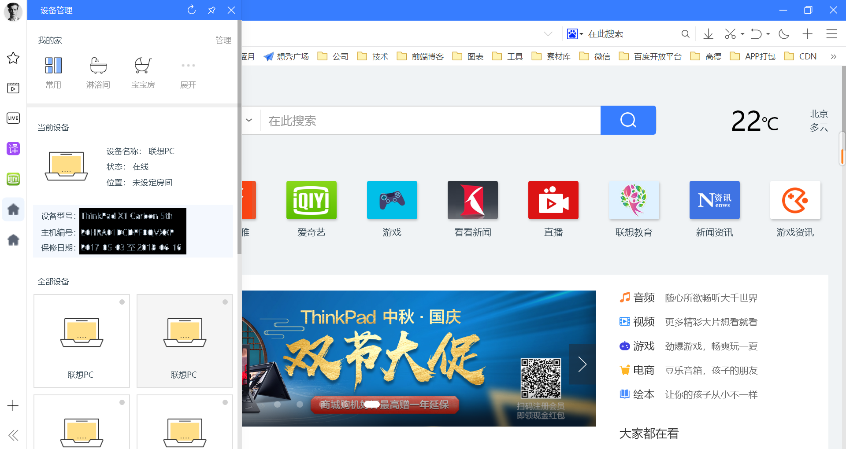
Task: Expand rooms with the 展开 button
Action: coord(188,73)
